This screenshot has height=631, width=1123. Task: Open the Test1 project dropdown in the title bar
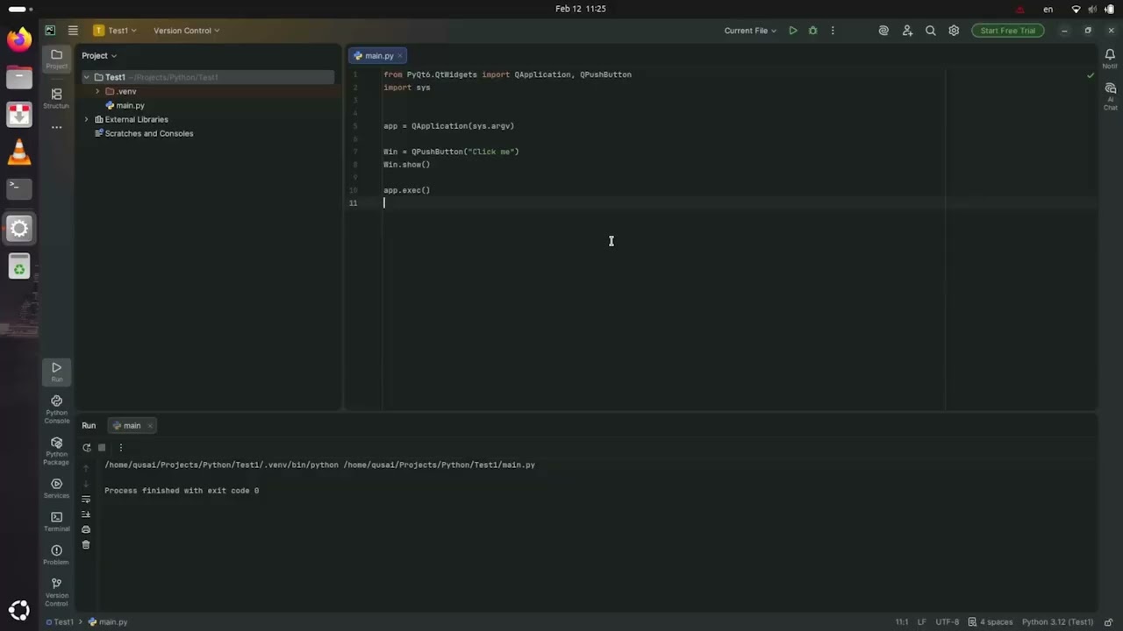tap(115, 31)
